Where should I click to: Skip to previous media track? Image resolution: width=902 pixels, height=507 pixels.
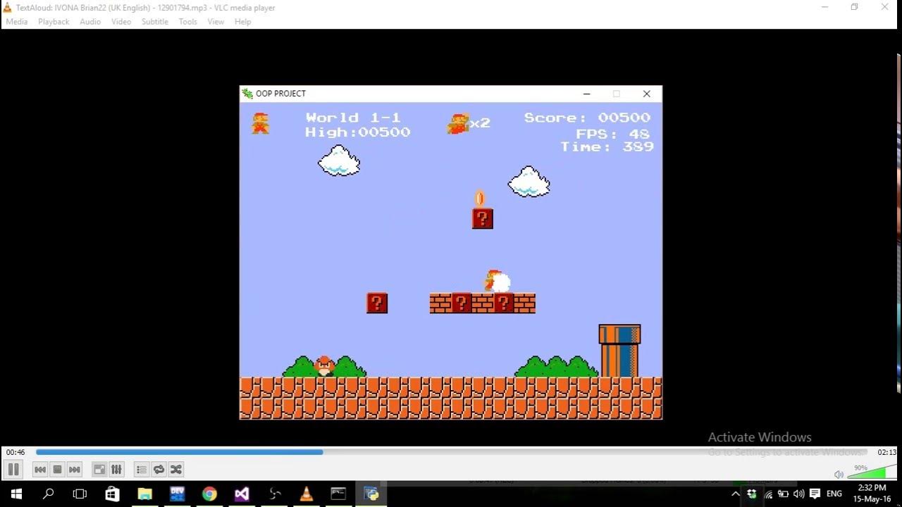[x=40, y=470]
